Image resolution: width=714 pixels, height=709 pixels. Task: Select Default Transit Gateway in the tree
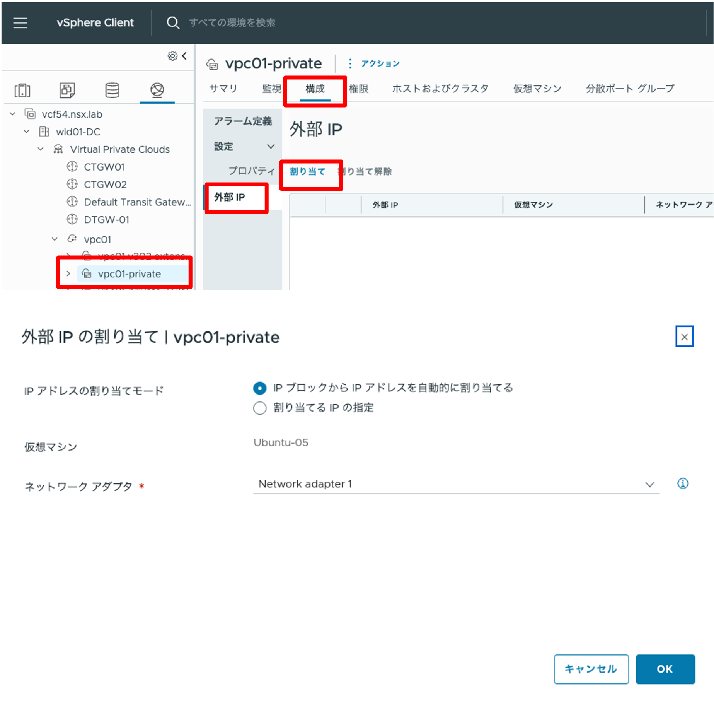(138, 202)
